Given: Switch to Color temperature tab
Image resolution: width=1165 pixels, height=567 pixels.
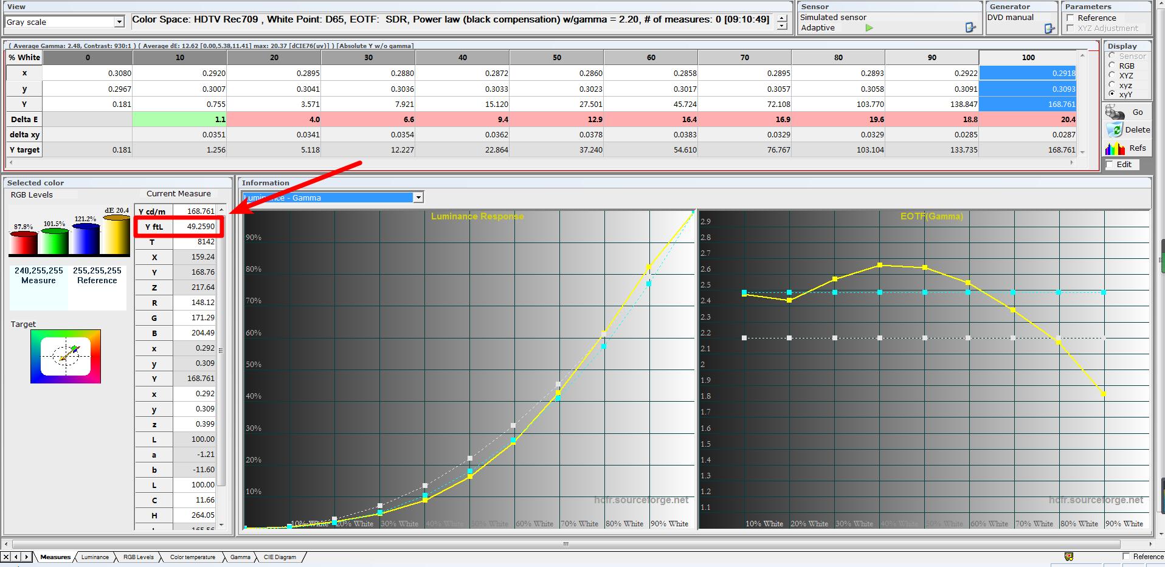Looking at the screenshot, I should pyautogui.click(x=193, y=557).
